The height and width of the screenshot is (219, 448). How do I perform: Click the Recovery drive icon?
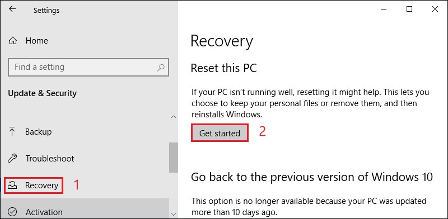tap(12, 185)
